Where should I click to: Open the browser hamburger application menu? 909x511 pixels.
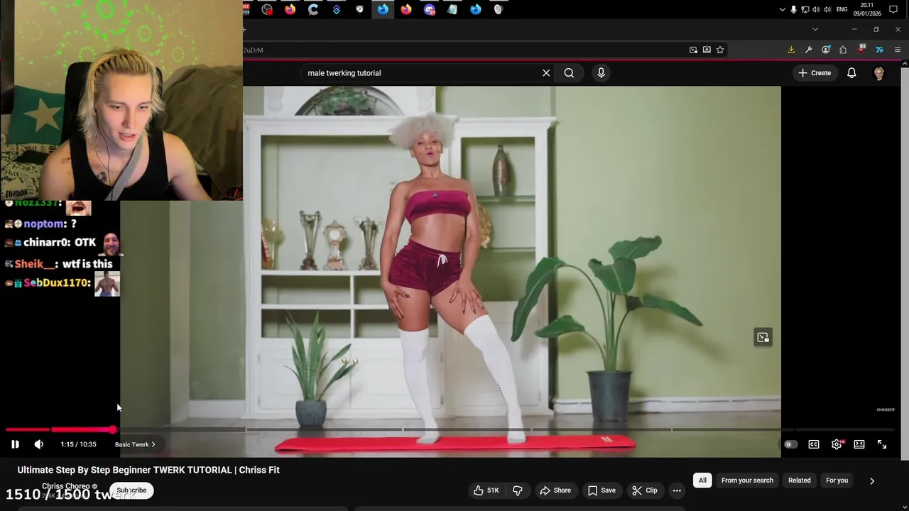point(898,50)
